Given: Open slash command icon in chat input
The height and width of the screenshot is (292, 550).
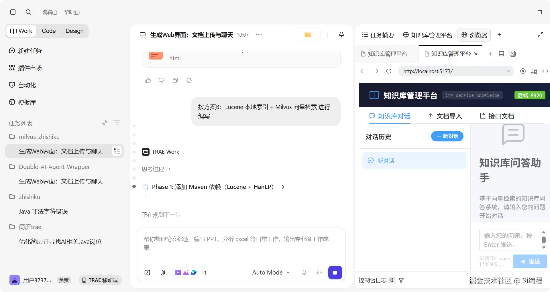Looking at the screenshot, I should click(147, 273).
